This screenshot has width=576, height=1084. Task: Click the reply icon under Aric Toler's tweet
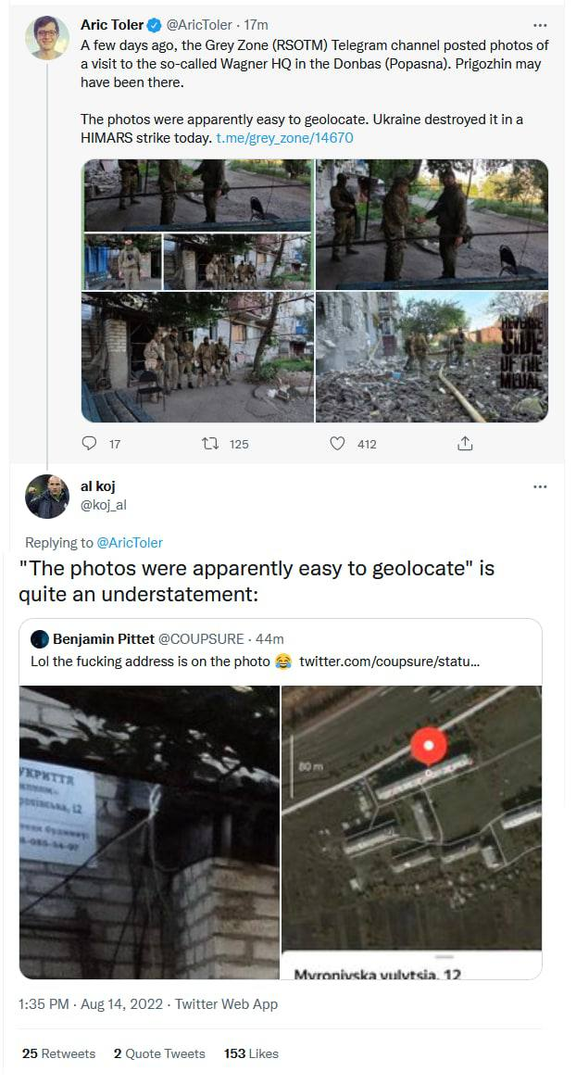[90, 444]
